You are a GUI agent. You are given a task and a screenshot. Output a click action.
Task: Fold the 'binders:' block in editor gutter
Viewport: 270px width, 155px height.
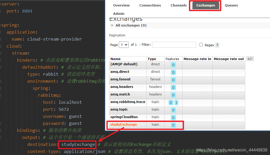point(1,60)
